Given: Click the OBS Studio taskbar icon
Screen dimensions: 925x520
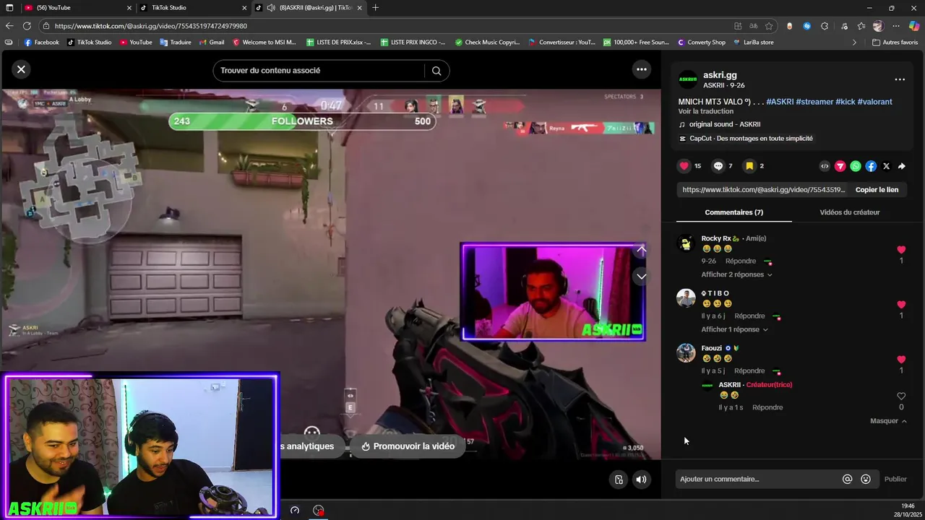Looking at the screenshot, I should pos(319,511).
